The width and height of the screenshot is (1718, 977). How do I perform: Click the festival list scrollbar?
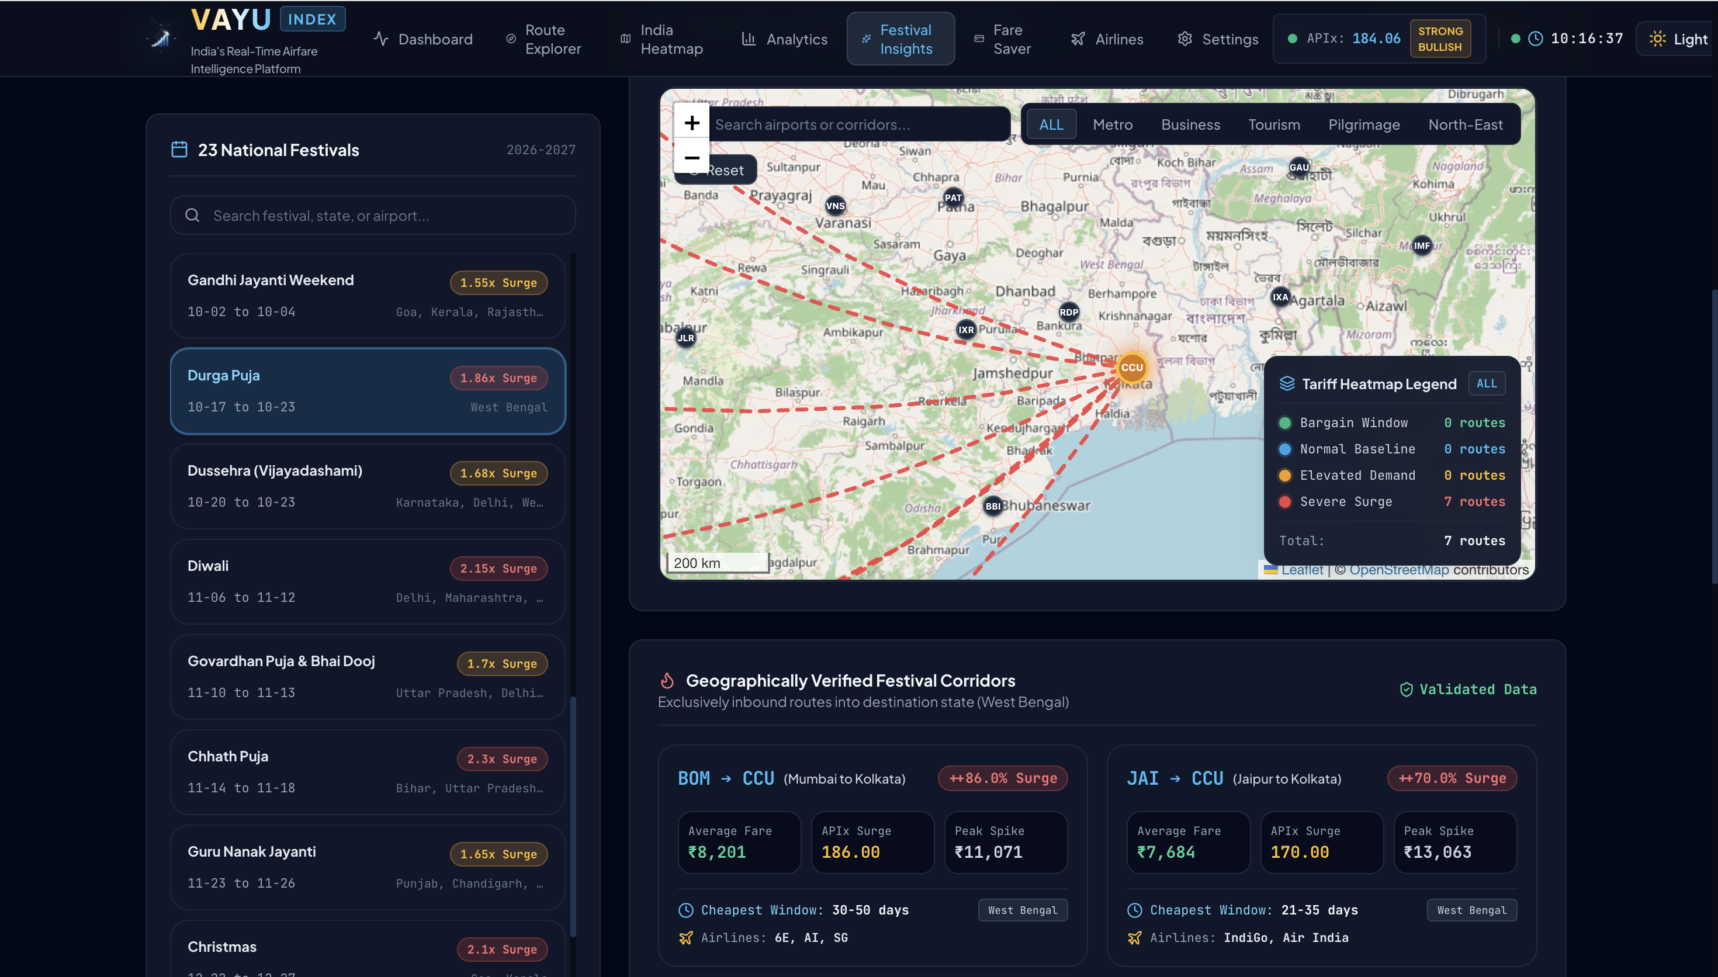pyautogui.click(x=572, y=816)
